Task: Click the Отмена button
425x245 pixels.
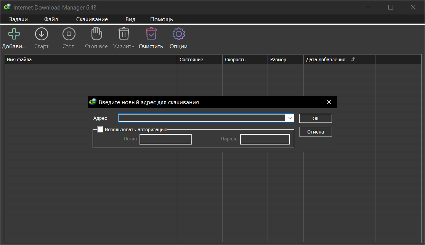Action: pos(316,132)
